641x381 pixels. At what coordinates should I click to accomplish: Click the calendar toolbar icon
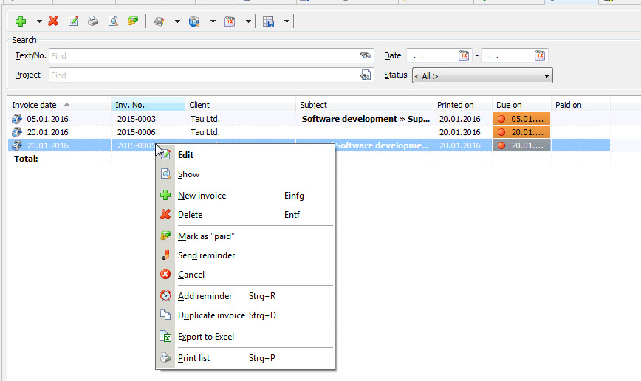[x=230, y=21]
